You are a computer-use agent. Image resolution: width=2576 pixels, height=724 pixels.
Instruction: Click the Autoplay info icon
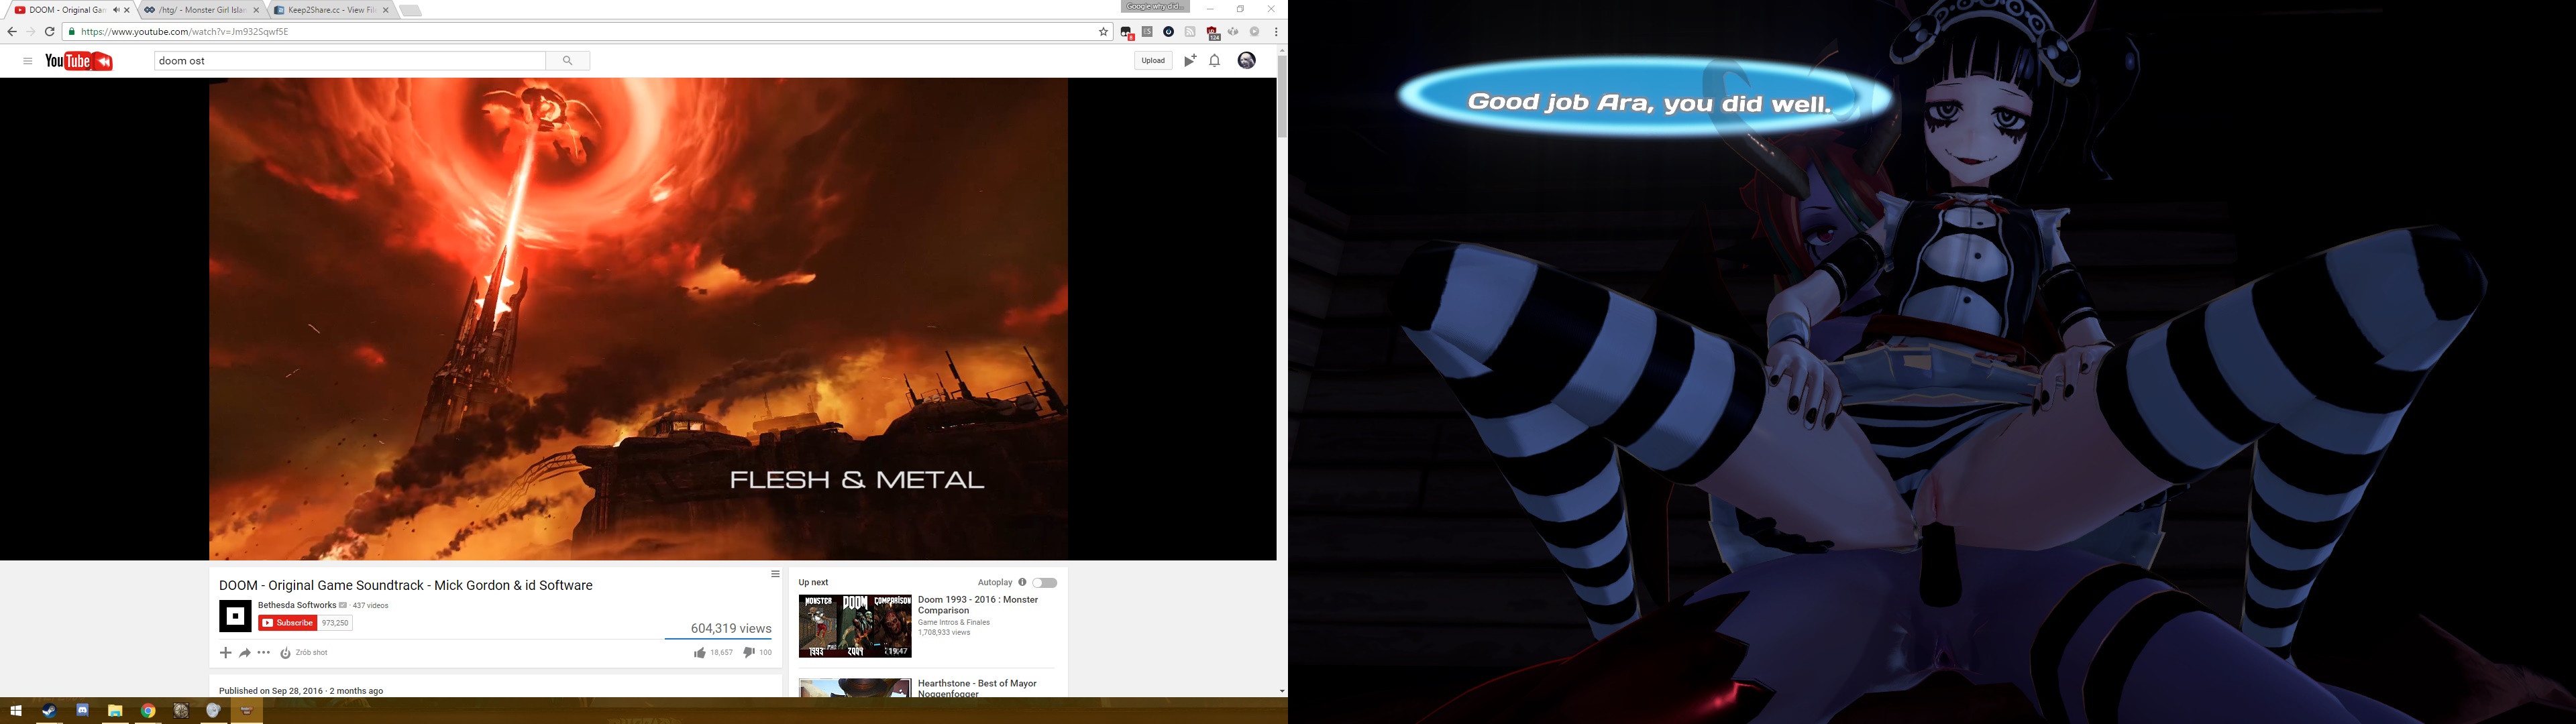coord(1022,582)
